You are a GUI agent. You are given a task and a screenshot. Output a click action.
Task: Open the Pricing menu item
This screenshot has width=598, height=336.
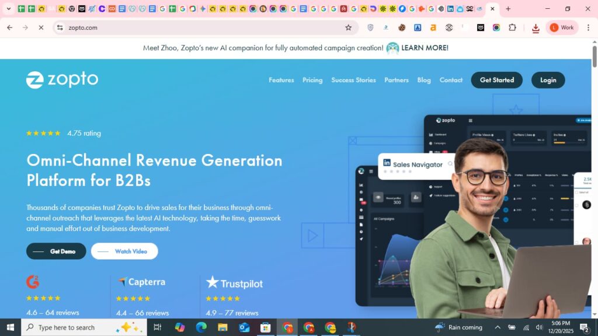pyautogui.click(x=312, y=80)
